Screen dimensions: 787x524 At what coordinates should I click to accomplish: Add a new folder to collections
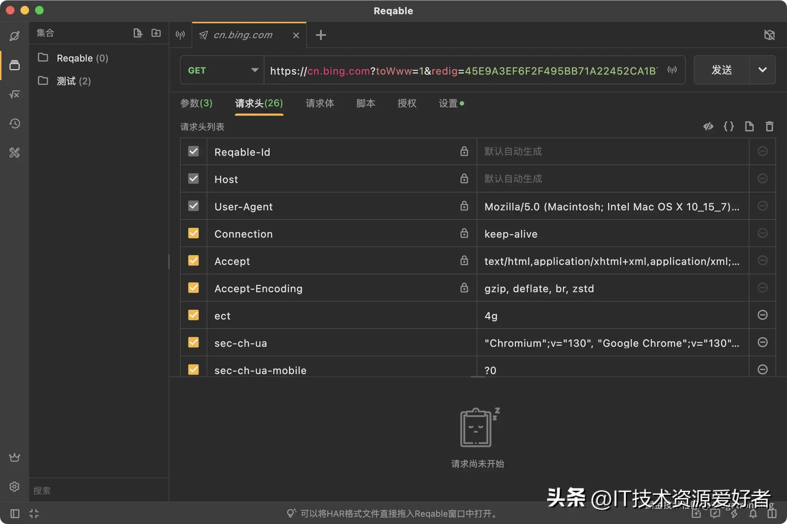click(156, 33)
